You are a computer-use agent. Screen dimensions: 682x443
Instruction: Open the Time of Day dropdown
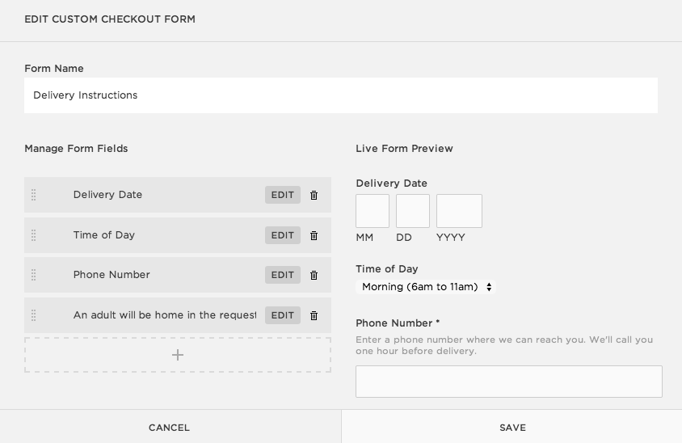[427, 287]
